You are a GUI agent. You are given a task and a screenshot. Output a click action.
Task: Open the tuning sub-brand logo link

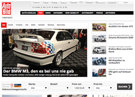click(54, 3)
